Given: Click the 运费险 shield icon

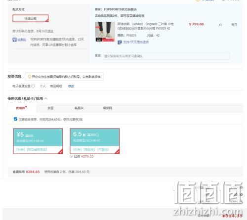Looking at the screenshot, I should pyautogui.click(x=14, y=40).
